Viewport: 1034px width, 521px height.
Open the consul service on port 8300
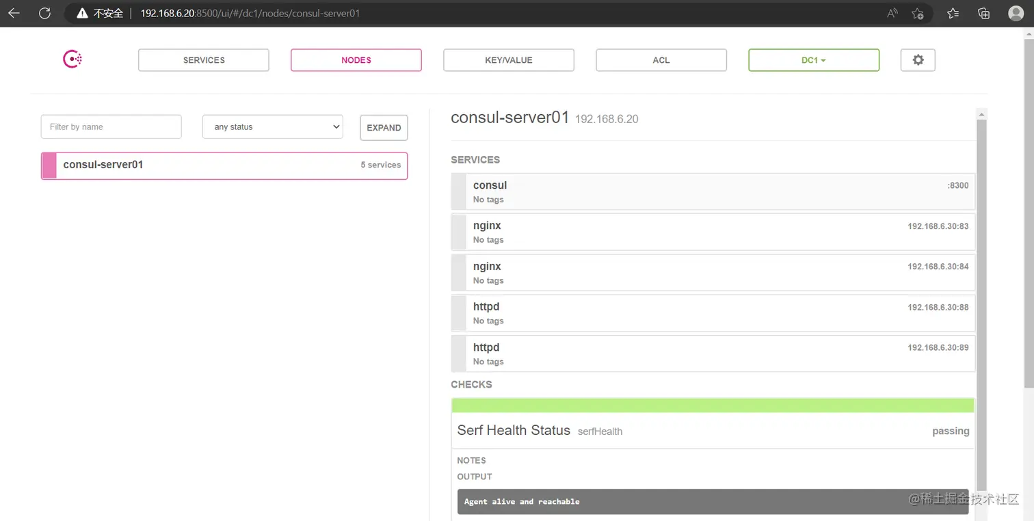tap(713, 191)
